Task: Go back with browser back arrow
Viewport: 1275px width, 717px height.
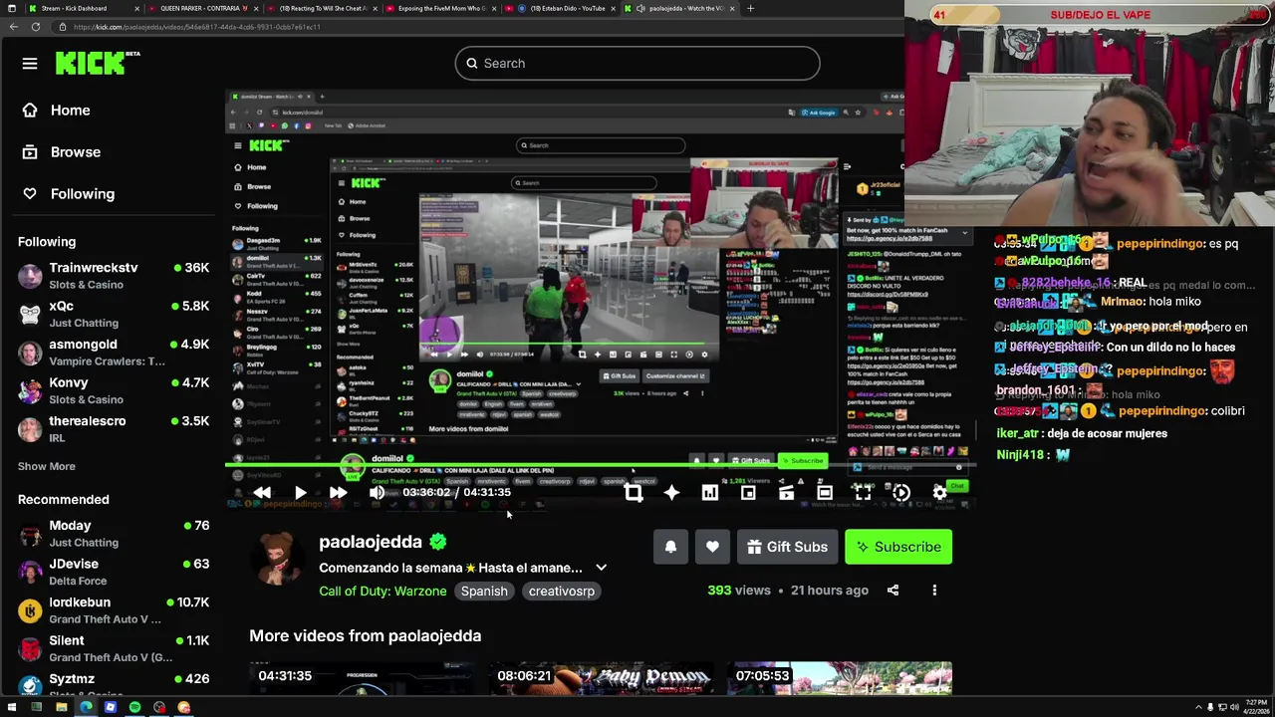Action: click(x=13, y=27)
